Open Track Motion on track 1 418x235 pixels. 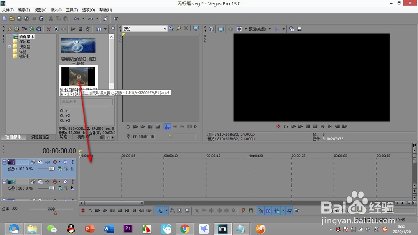point(40,162)
